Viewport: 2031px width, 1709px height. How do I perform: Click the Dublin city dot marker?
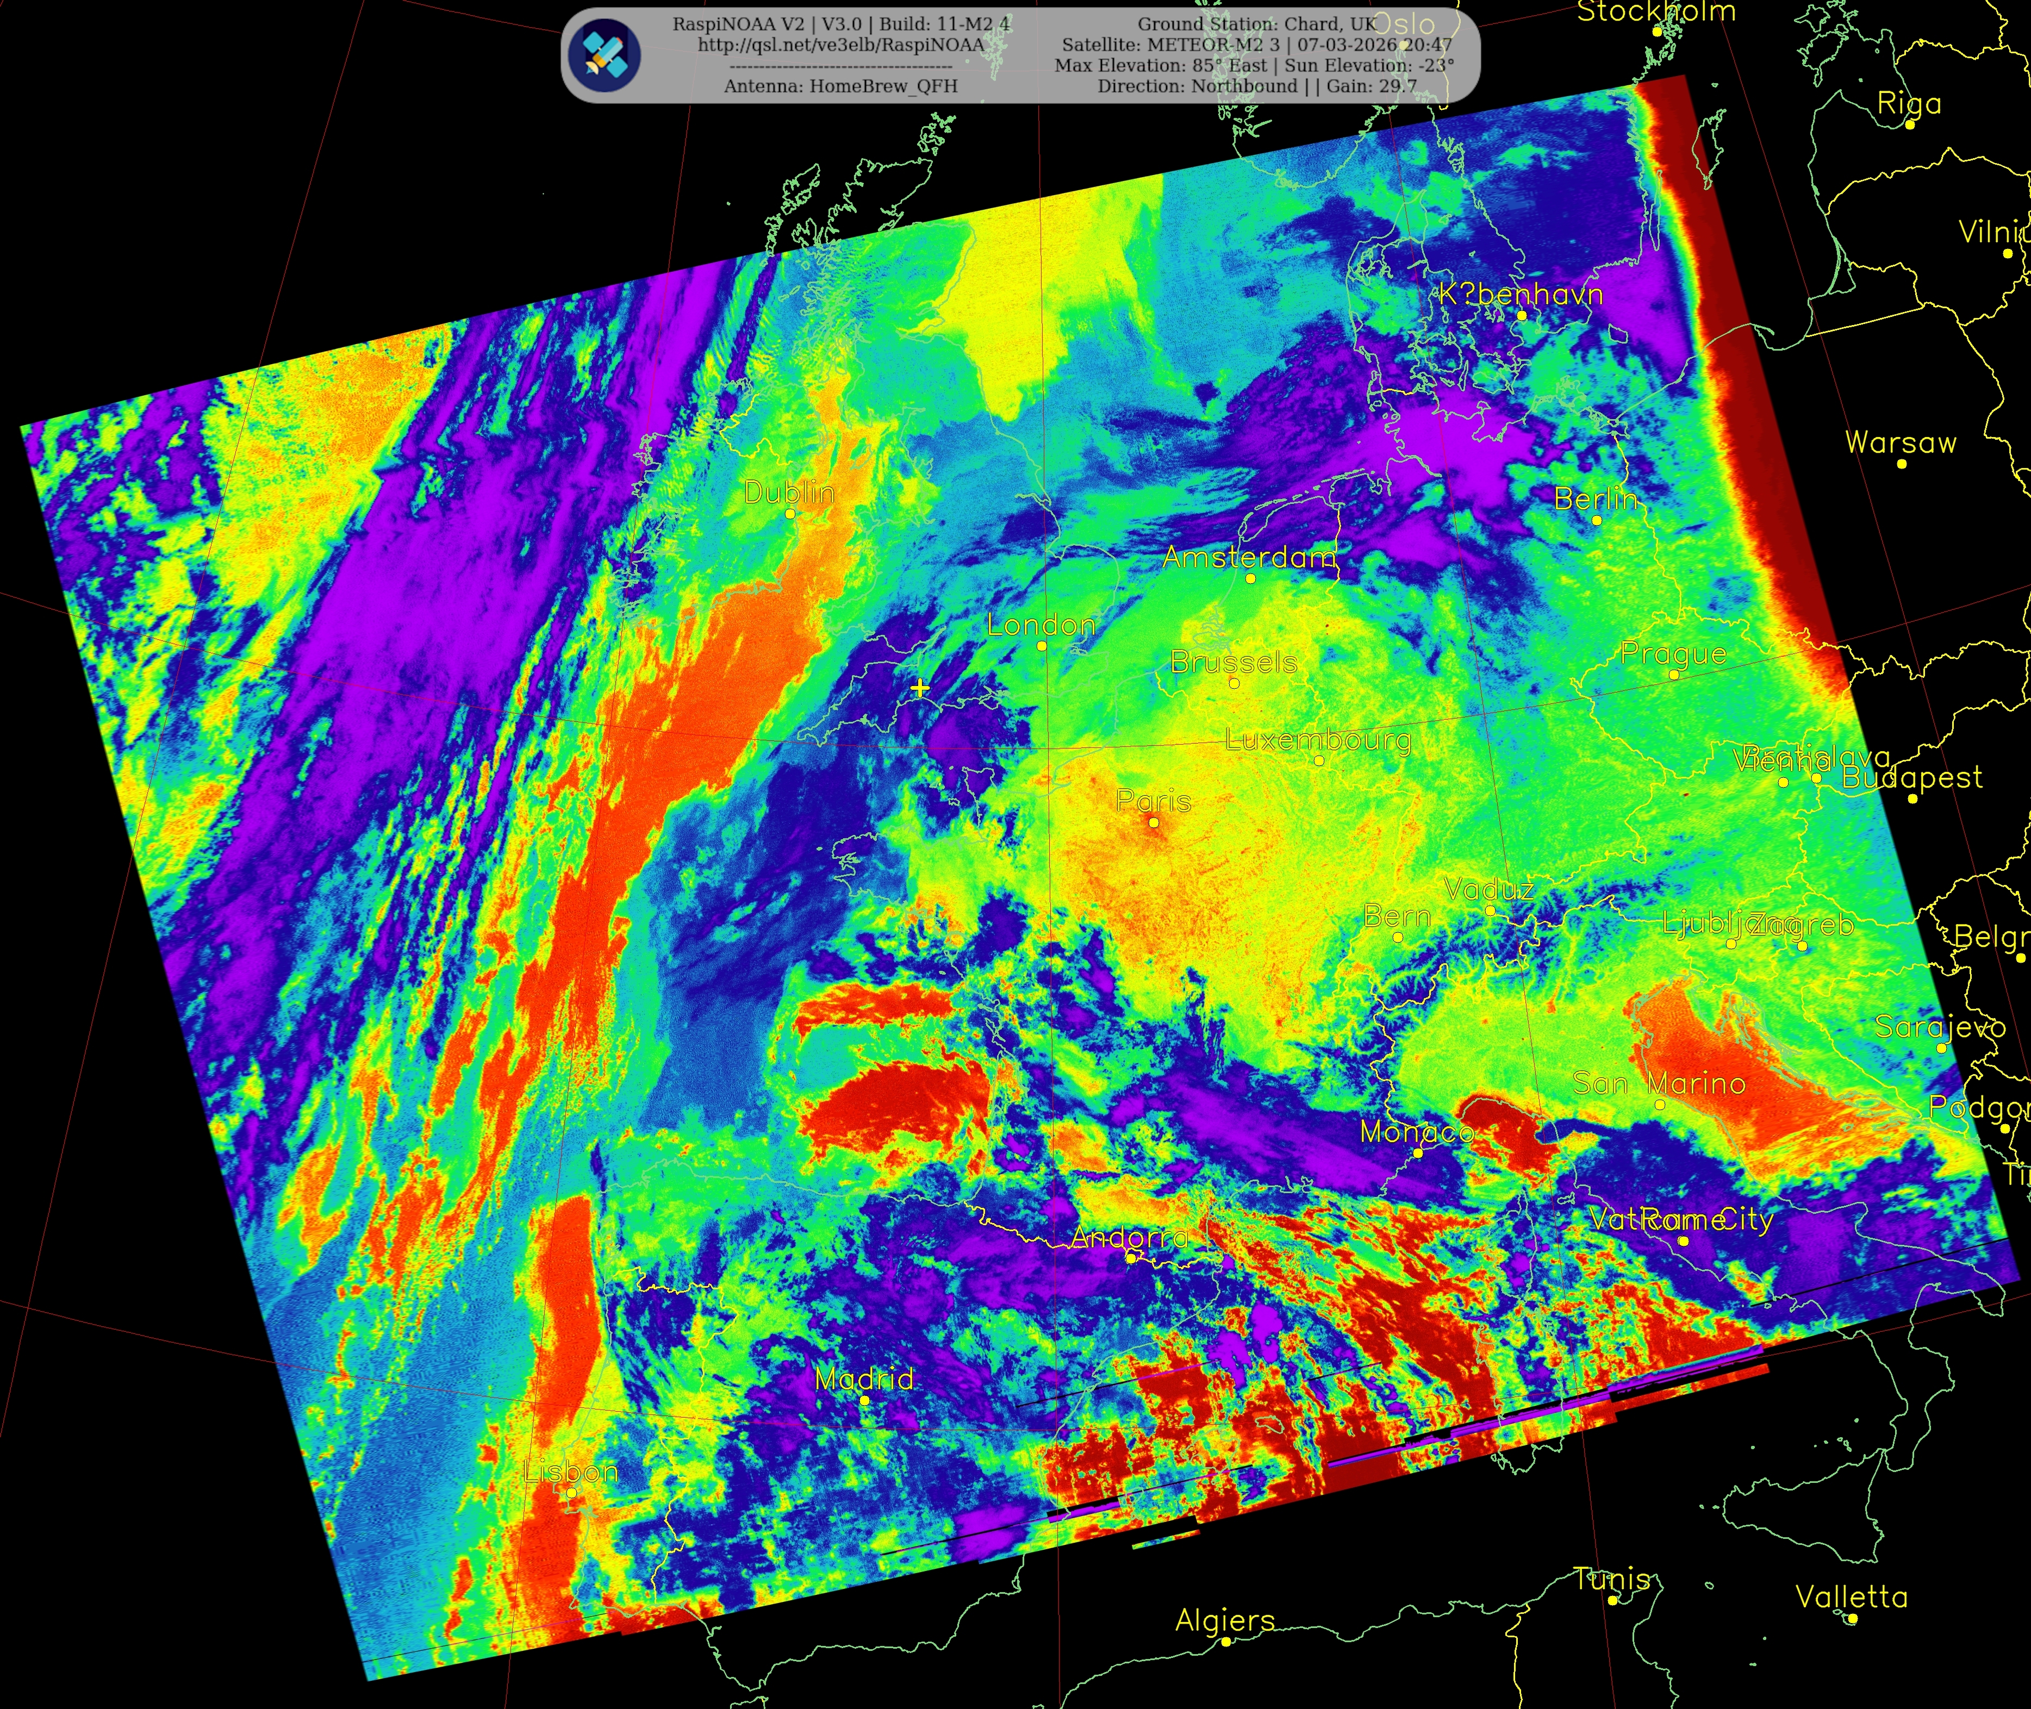point(790,514)
